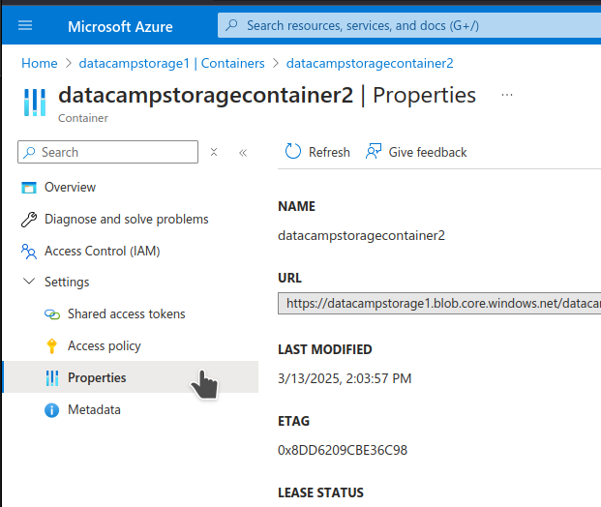Click the container URL text field
This screenshot has height=507, width=601.
(x=440, y=304)
